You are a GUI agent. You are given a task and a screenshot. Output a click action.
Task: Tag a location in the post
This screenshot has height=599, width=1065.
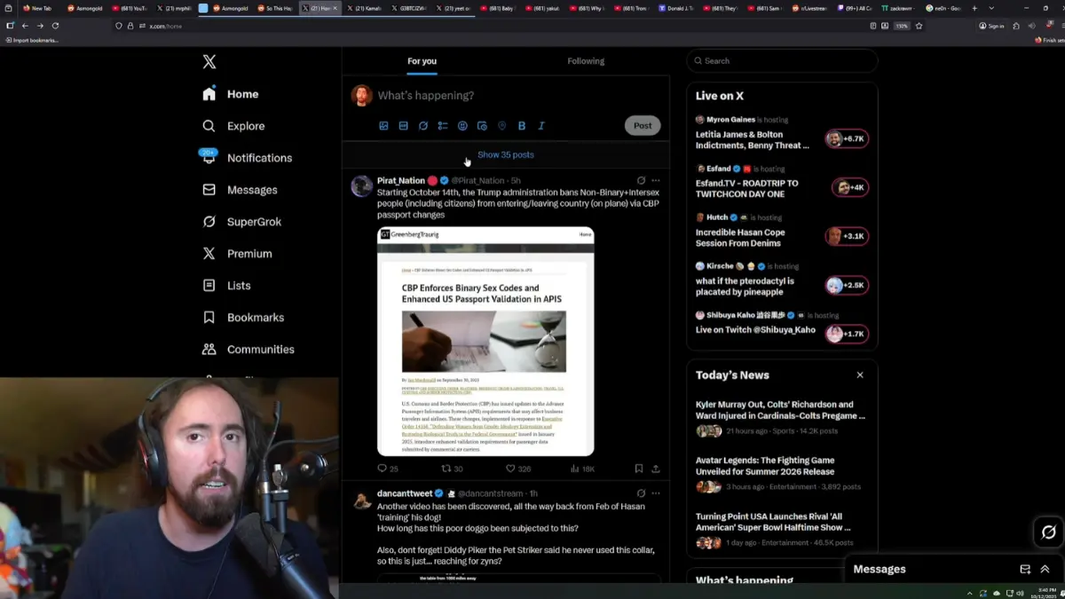tap(501, 126)
